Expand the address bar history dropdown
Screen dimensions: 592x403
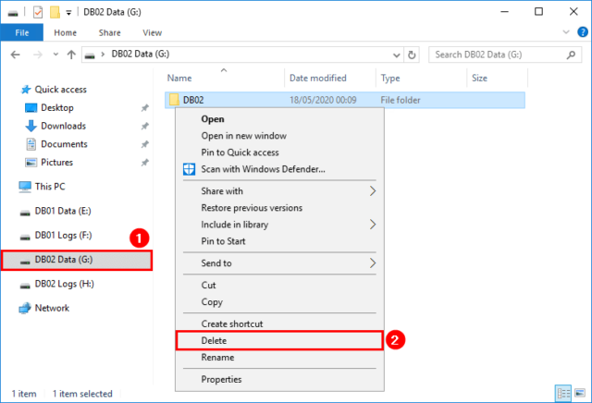coord(397,55)
